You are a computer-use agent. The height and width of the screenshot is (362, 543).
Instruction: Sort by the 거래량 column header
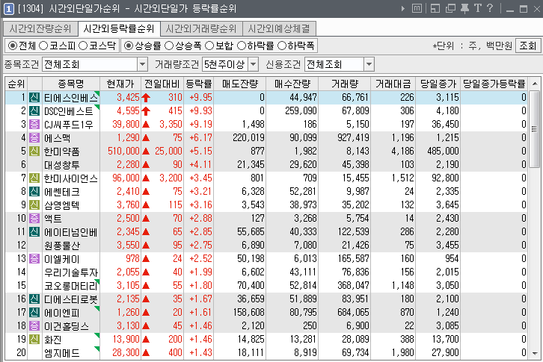click(x=345, y=84)
